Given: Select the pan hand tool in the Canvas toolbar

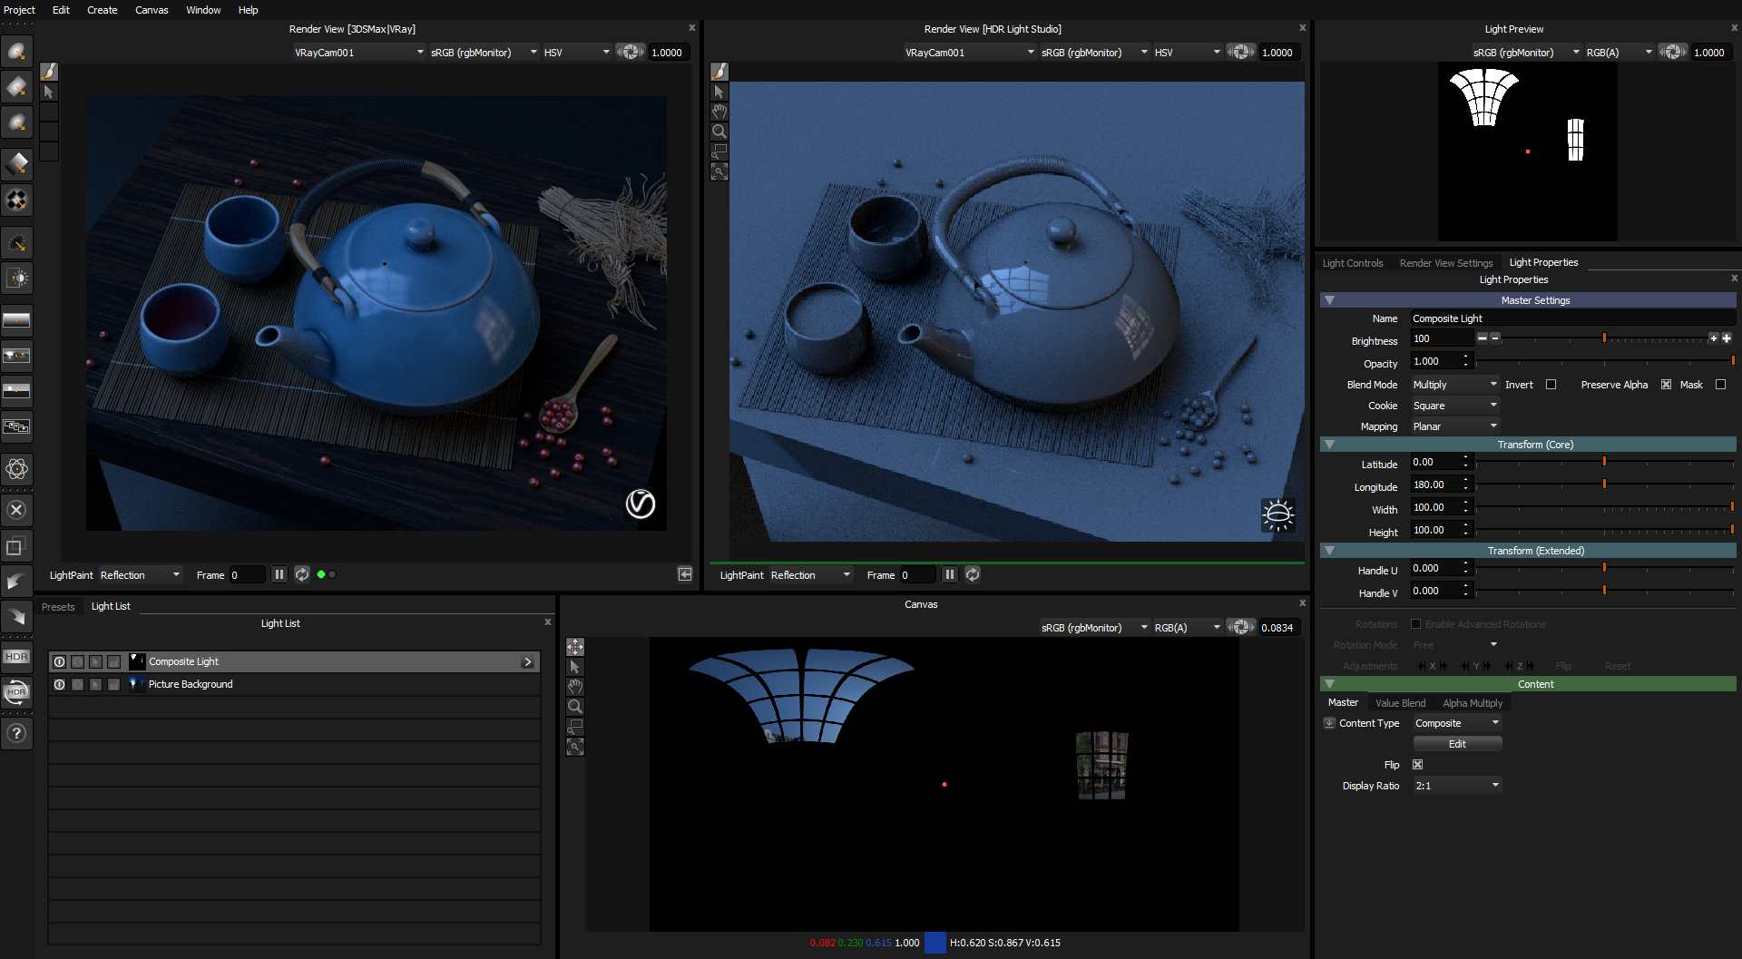Looking at the screenshot, I should (575, 687).
